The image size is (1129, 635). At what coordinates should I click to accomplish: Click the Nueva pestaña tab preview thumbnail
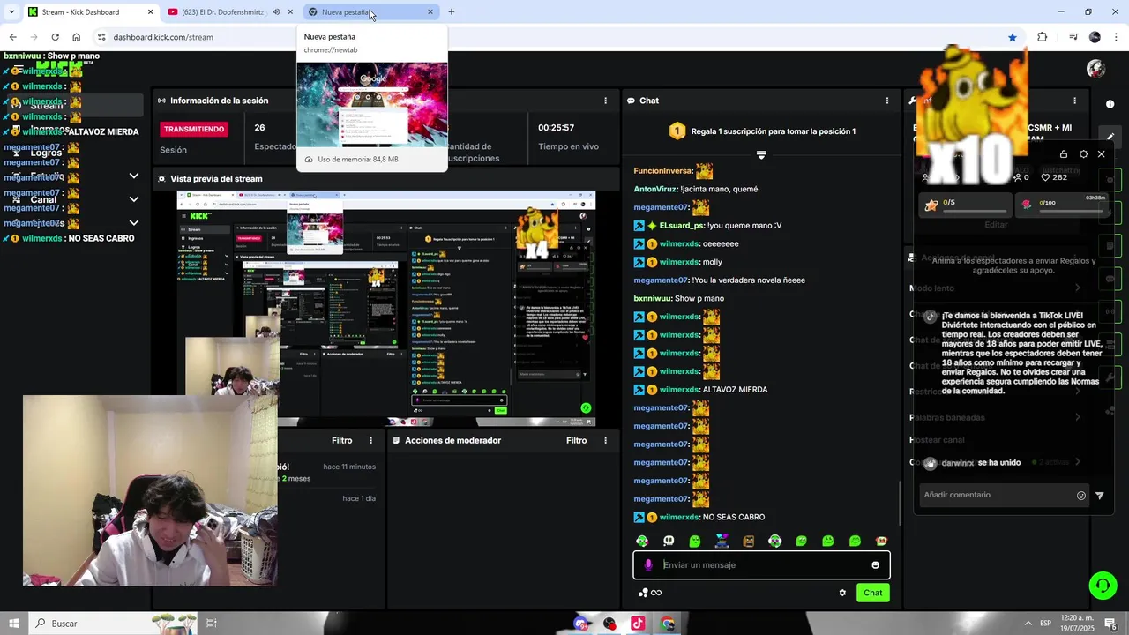[372, 104]
